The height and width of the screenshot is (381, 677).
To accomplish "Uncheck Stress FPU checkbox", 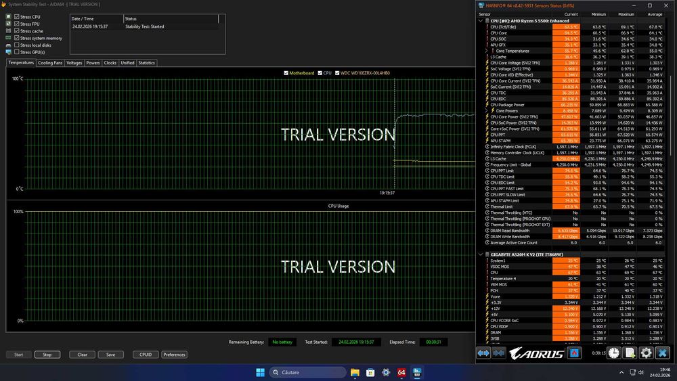I will 17,24.
